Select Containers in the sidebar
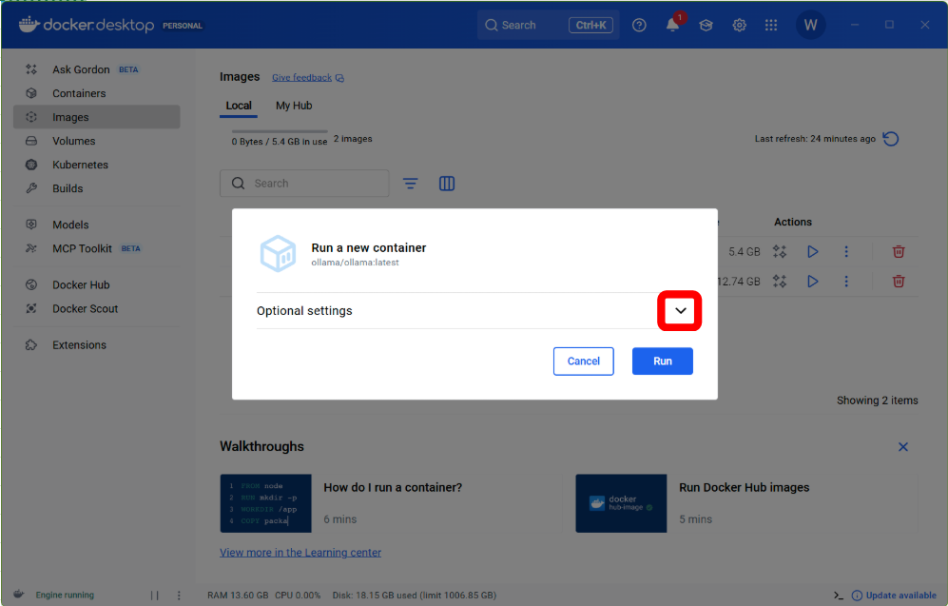Viewport: 948px width, 606px height. [x=79, y=93]
